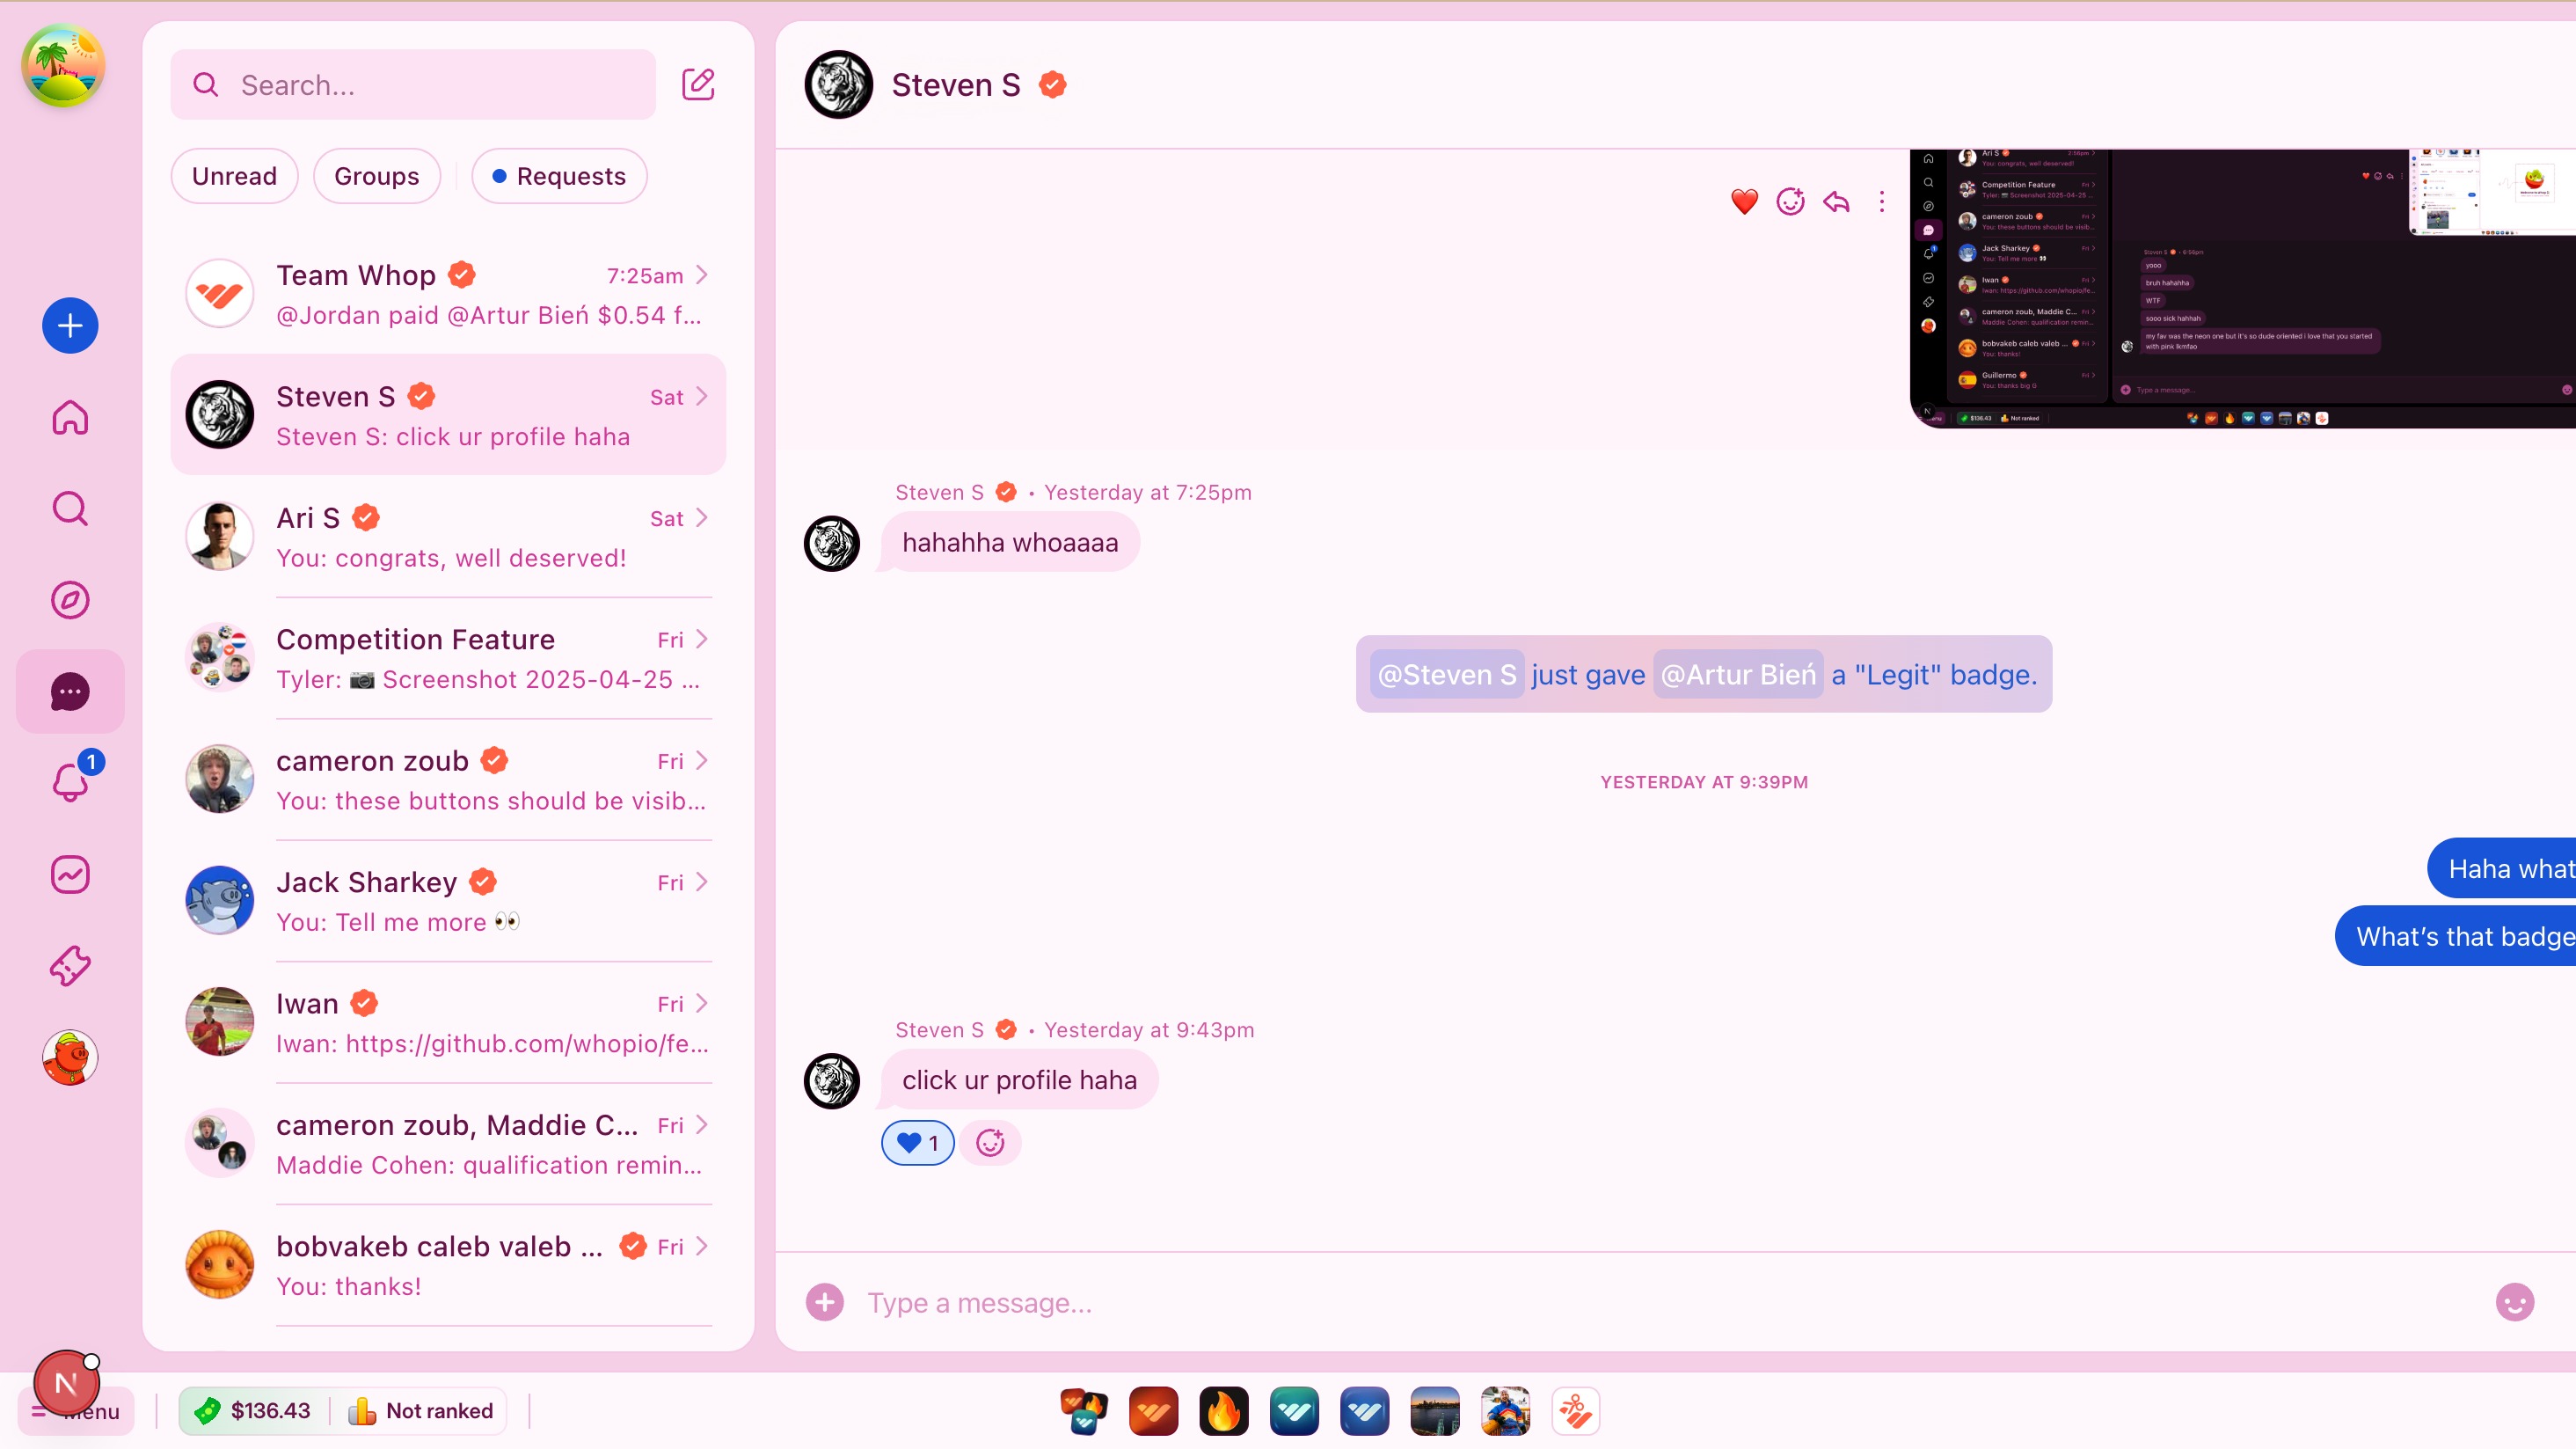This screenshot has width=2576, height=1449.
Task: Open the blue Whop app icon in dock
Action: [x=1364, y=1411]
